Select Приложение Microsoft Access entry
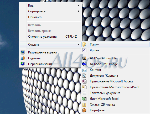150x114 pixels. pyautogui.click(x=115, y=81)
